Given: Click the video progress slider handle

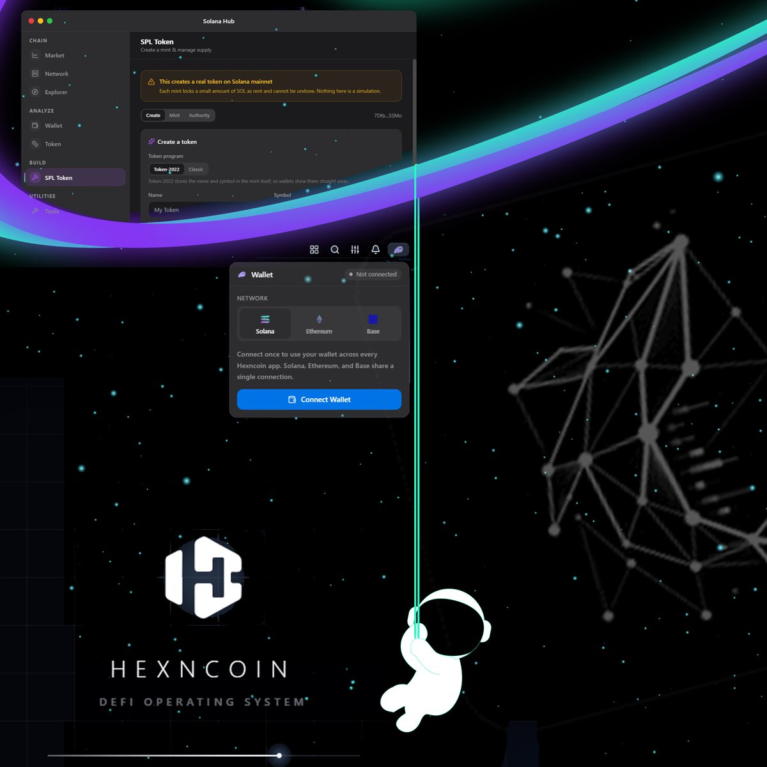Looking at the screenshot, I should (279, 755).
